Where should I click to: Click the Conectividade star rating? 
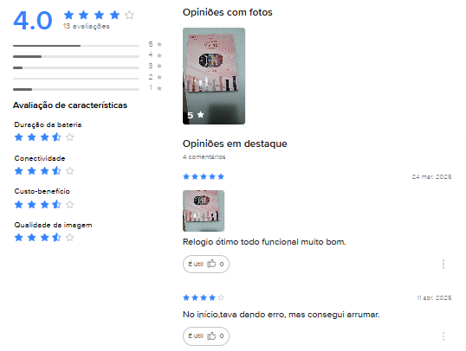point(44,171)
